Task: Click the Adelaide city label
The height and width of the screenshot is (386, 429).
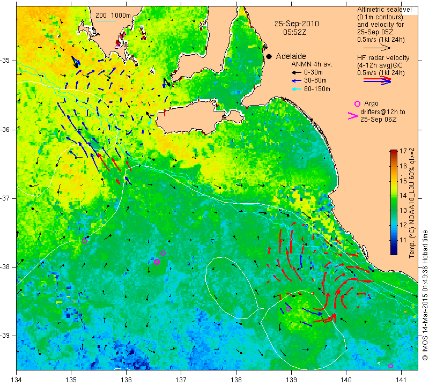Action: coord(291,56)
